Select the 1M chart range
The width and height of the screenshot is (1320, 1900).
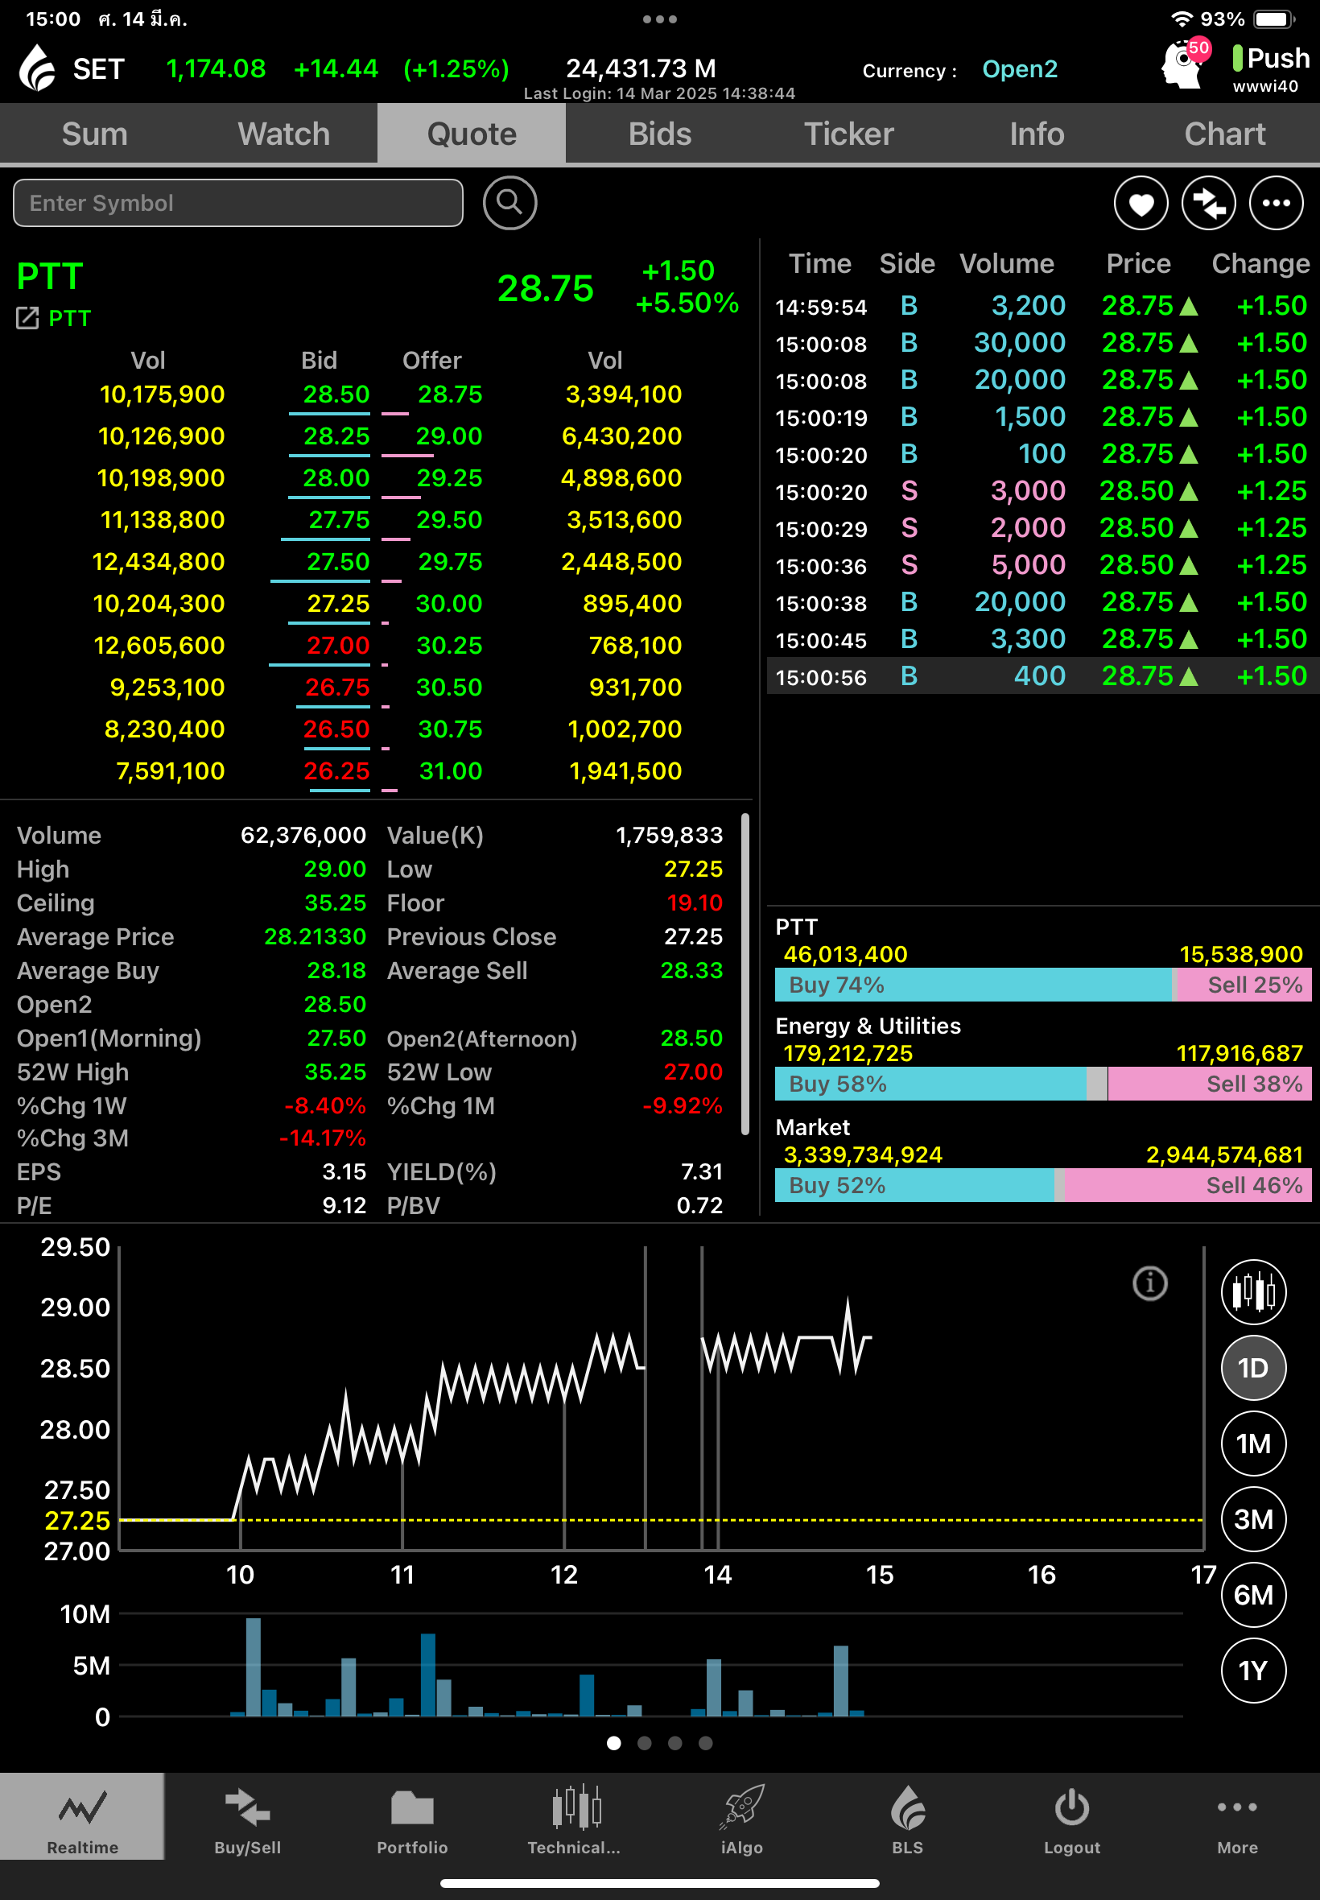[x=1253, y=1444]
